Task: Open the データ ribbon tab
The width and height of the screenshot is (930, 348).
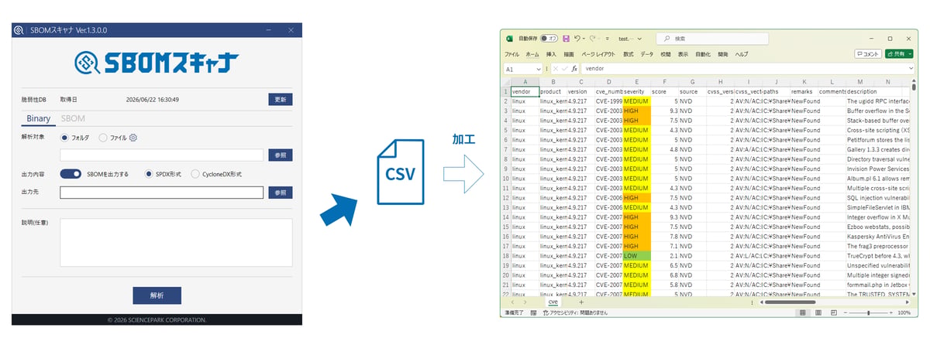Action: click(x=646, y=54)
